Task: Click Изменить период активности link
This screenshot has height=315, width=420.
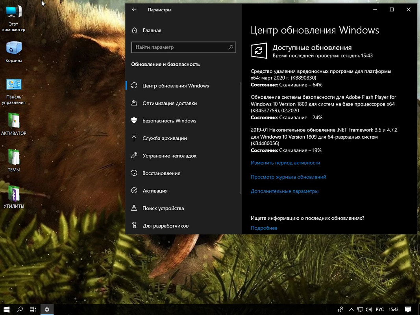Action: [x=285, y=163]
